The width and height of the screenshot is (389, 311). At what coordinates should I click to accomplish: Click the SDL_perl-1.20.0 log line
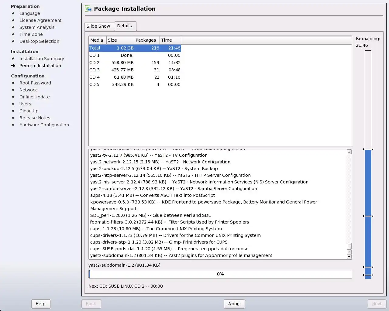coord(150,215)
